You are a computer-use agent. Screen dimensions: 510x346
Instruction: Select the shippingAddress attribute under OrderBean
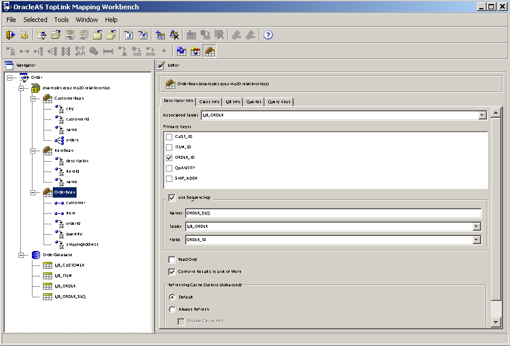click(82, 245)
